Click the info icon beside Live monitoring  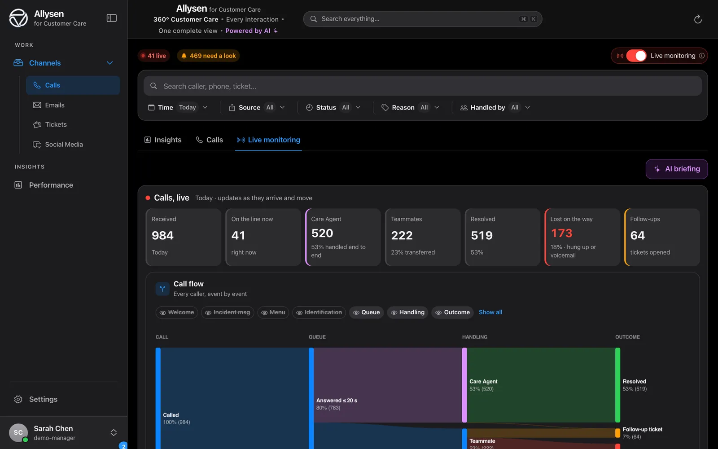[702, 56]
